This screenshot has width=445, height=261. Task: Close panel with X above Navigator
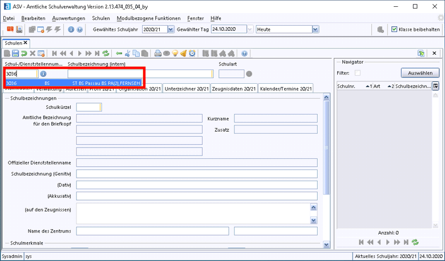tap(434, 53)
